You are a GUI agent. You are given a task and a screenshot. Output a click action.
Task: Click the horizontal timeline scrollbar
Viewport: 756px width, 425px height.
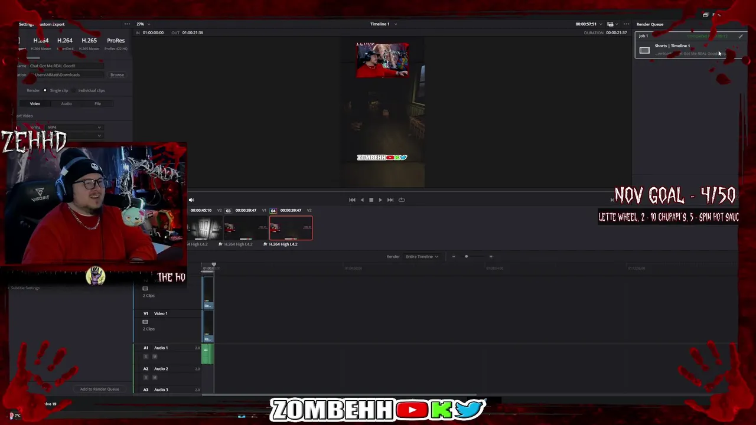click(x=338, y=395)
